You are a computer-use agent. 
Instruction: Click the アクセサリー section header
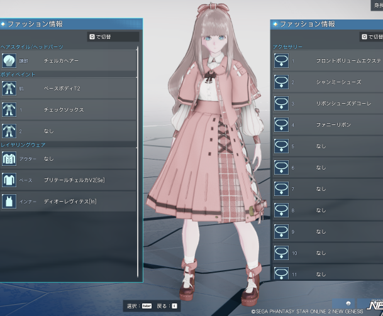click(287, 47)
